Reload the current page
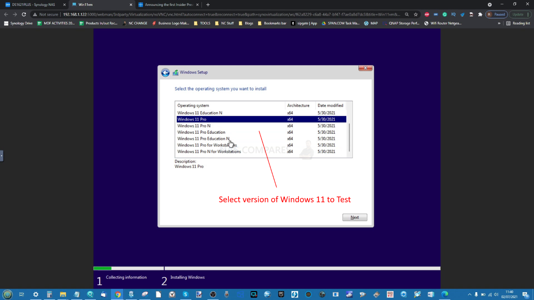The width and height of the screenshot is (534, 300). pyautogui.click(x=24, y=14)
